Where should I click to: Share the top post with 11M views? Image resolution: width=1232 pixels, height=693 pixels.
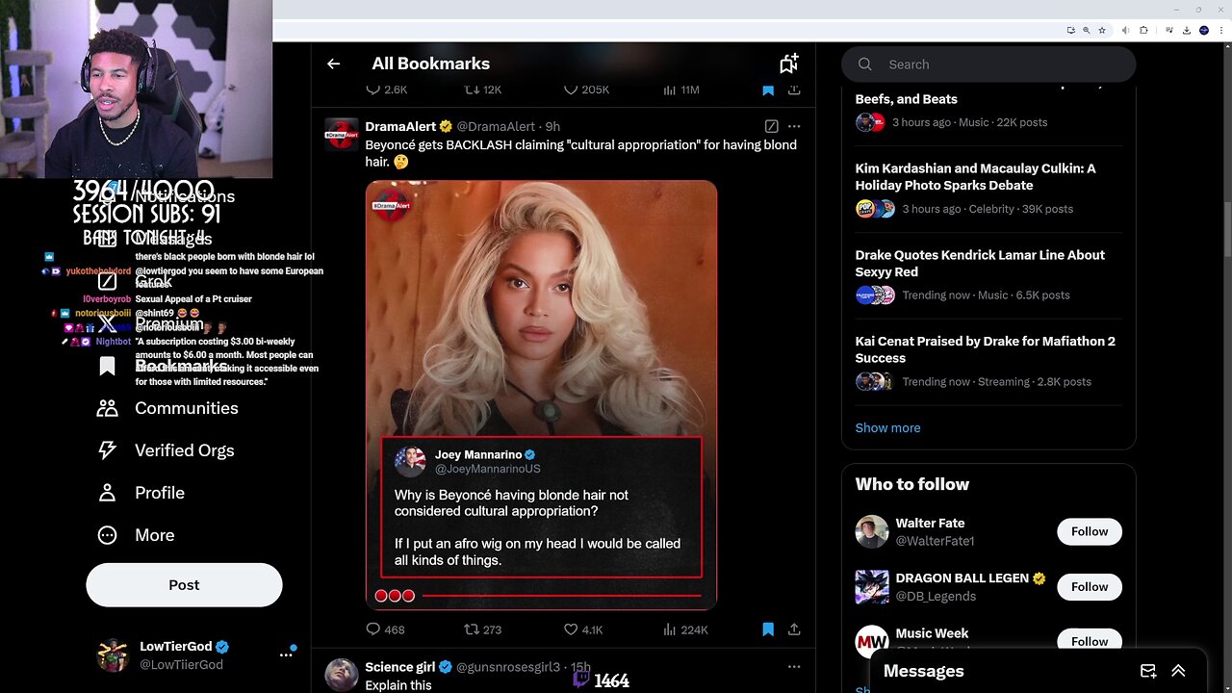[794, 90]
